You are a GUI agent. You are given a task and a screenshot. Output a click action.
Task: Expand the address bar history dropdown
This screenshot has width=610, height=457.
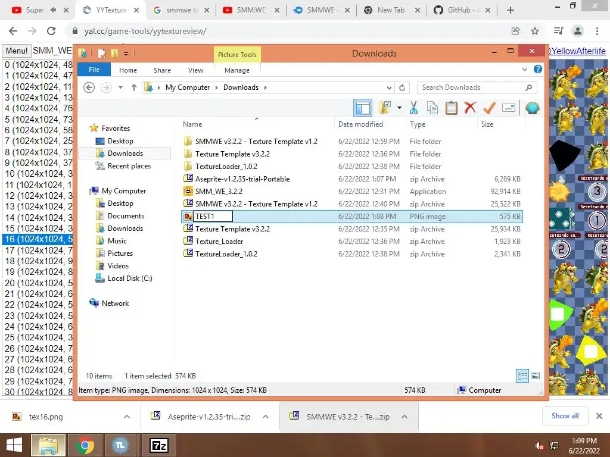pyautogui.click(x=388, y=87)
